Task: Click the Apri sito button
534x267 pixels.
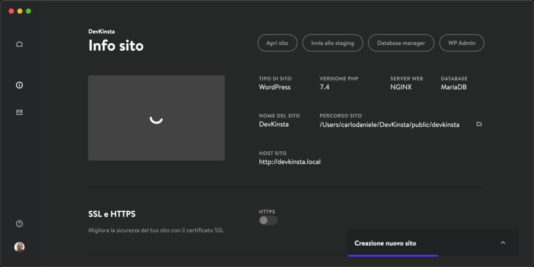Action: coord(277,43)
